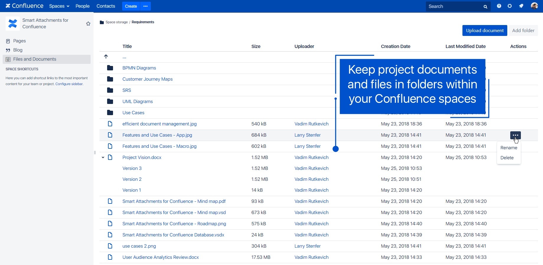The image size is (543, 265).
Task: Open the more create options button
Action: pyautogui.click(x=145, y=6)
